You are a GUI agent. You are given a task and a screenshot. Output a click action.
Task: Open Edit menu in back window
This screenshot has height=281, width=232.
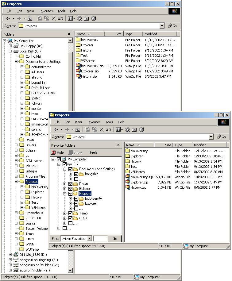coord(19,11)
